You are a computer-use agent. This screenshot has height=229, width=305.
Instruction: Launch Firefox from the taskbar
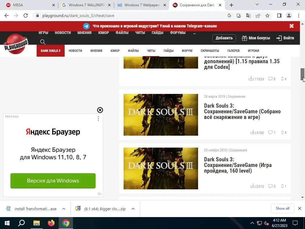(51, 223)
